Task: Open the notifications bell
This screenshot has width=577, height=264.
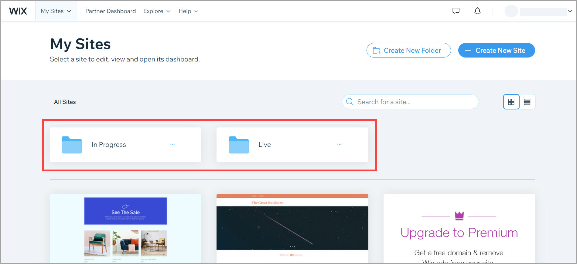Action: 477,11
